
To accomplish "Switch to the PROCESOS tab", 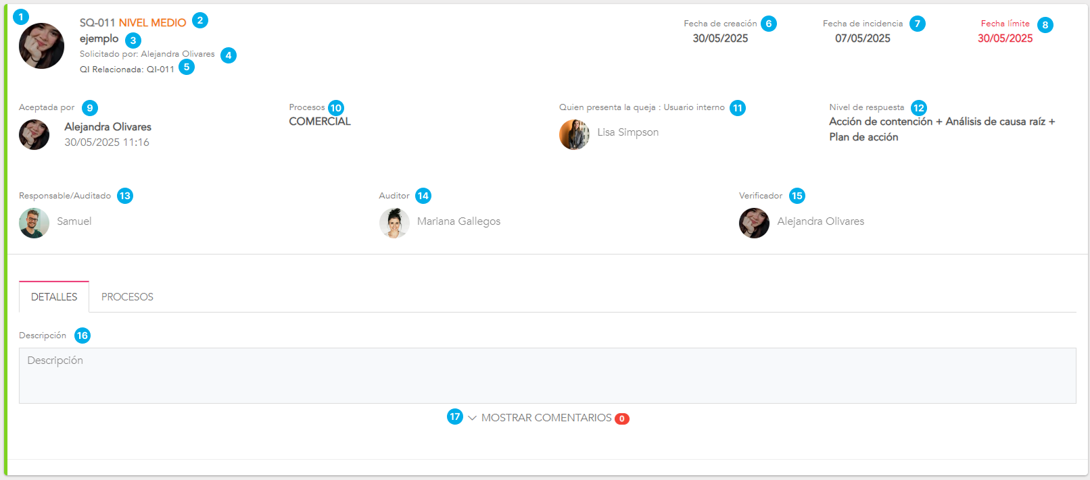I will tap(127, 297).
